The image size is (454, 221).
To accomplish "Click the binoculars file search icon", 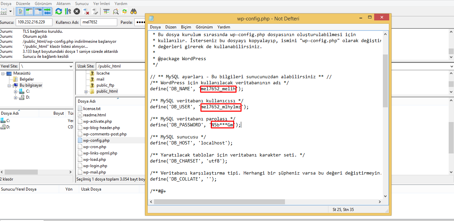I will (x=134, y=11).
